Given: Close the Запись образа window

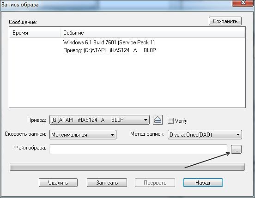Looking at the screenshot, I should point(243,3).
